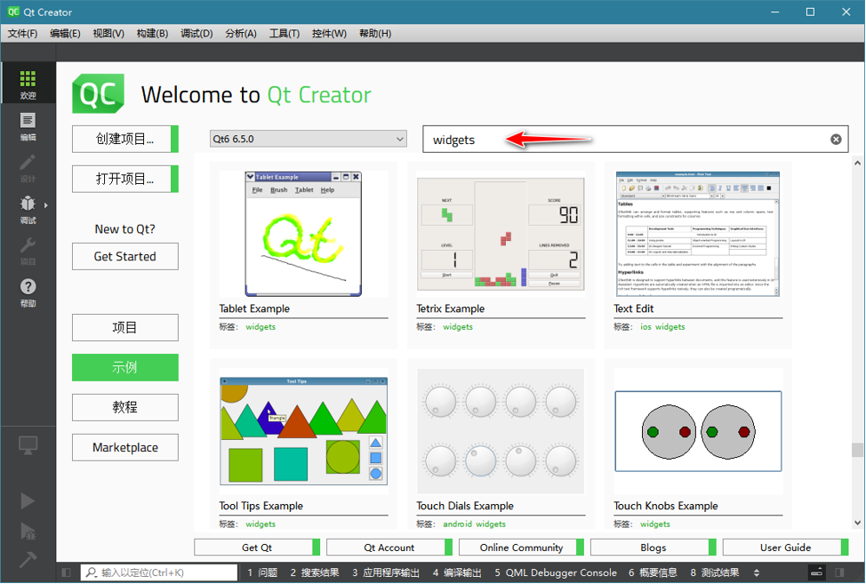The height and width of the screenshot is (584, 866).
Task: Open the 6 概要信息 pane
Action: click(653, 572)
